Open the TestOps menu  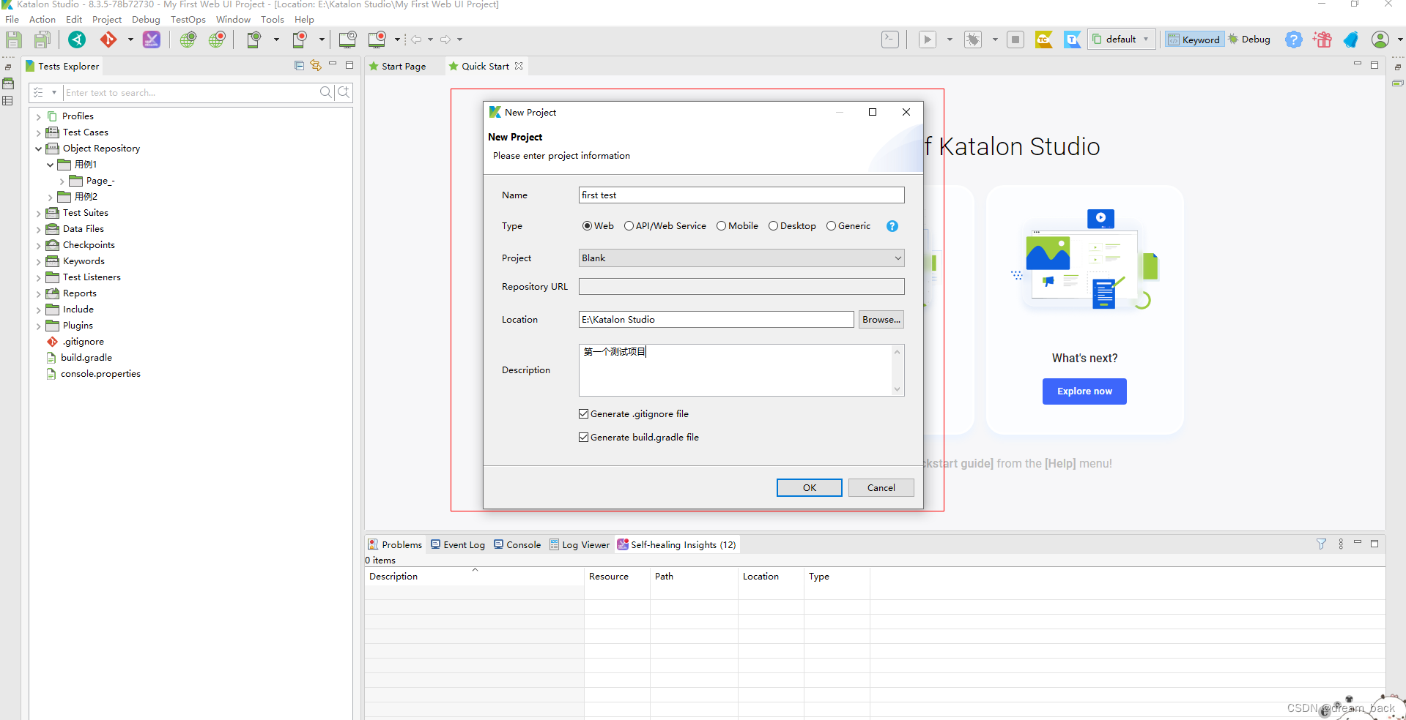(188, 20)
